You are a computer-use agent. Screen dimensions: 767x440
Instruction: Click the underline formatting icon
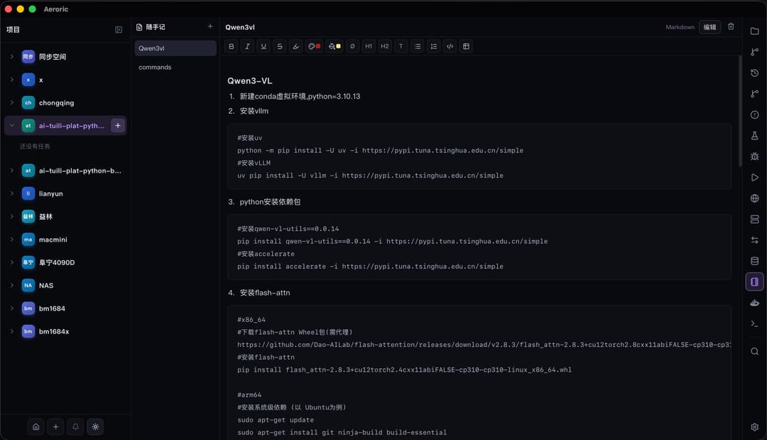263,46
